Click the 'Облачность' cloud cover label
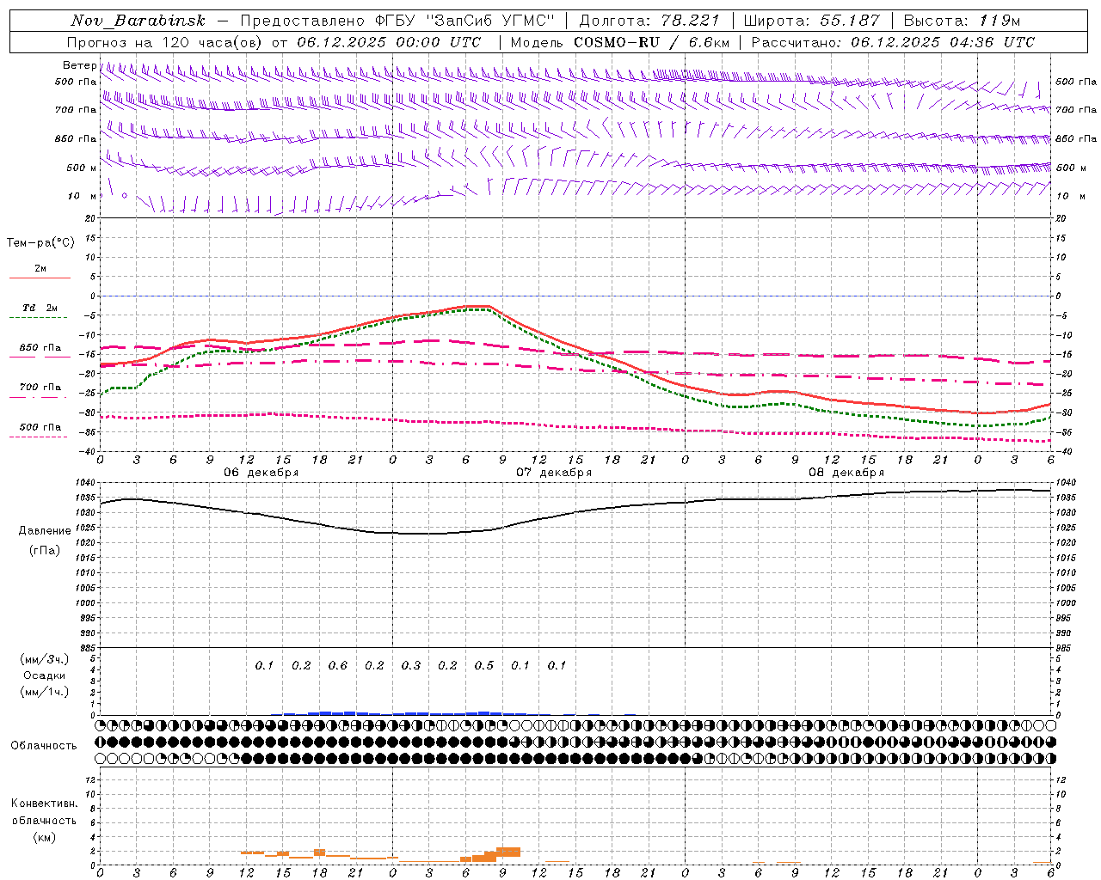1101x880 pixels. point(44,746)
